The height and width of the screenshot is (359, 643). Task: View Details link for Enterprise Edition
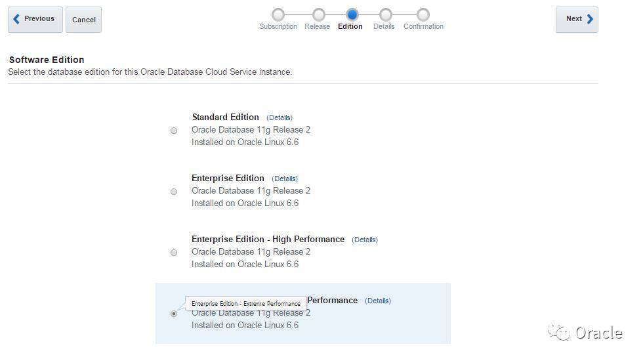pos(285,179)
